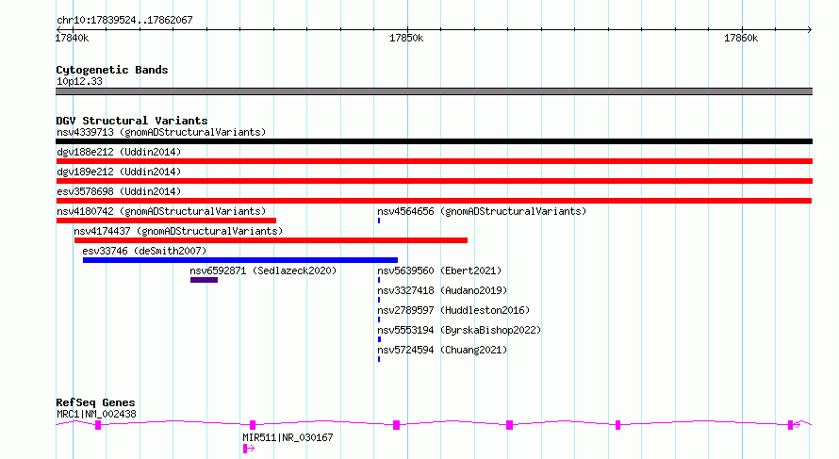
Task: Select the nsv5639560 (Ebert2021) blue marker
Action: [379, 280]
